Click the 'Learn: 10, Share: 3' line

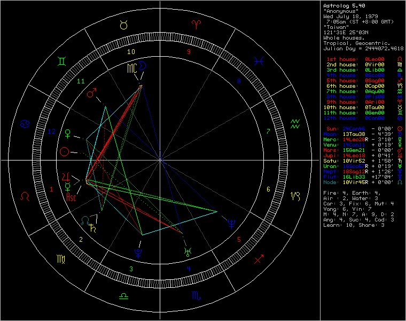click(x=354, y=225)
